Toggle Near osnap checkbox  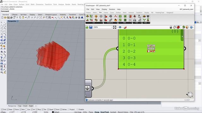[x=8, y=110]
